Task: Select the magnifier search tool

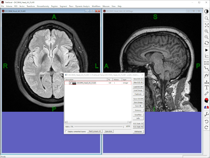Action: [x=207, y=18]
